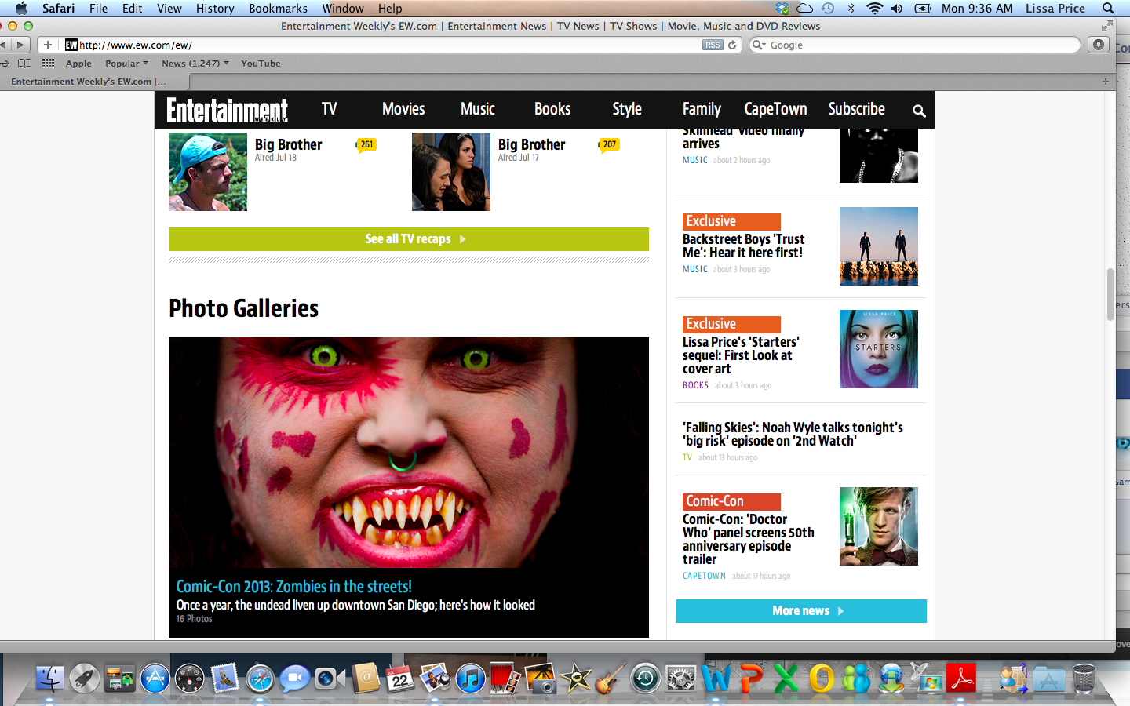Screen dimensions: 1130x706
Task: Reload the page using the refresh icon
Action: 732,45
